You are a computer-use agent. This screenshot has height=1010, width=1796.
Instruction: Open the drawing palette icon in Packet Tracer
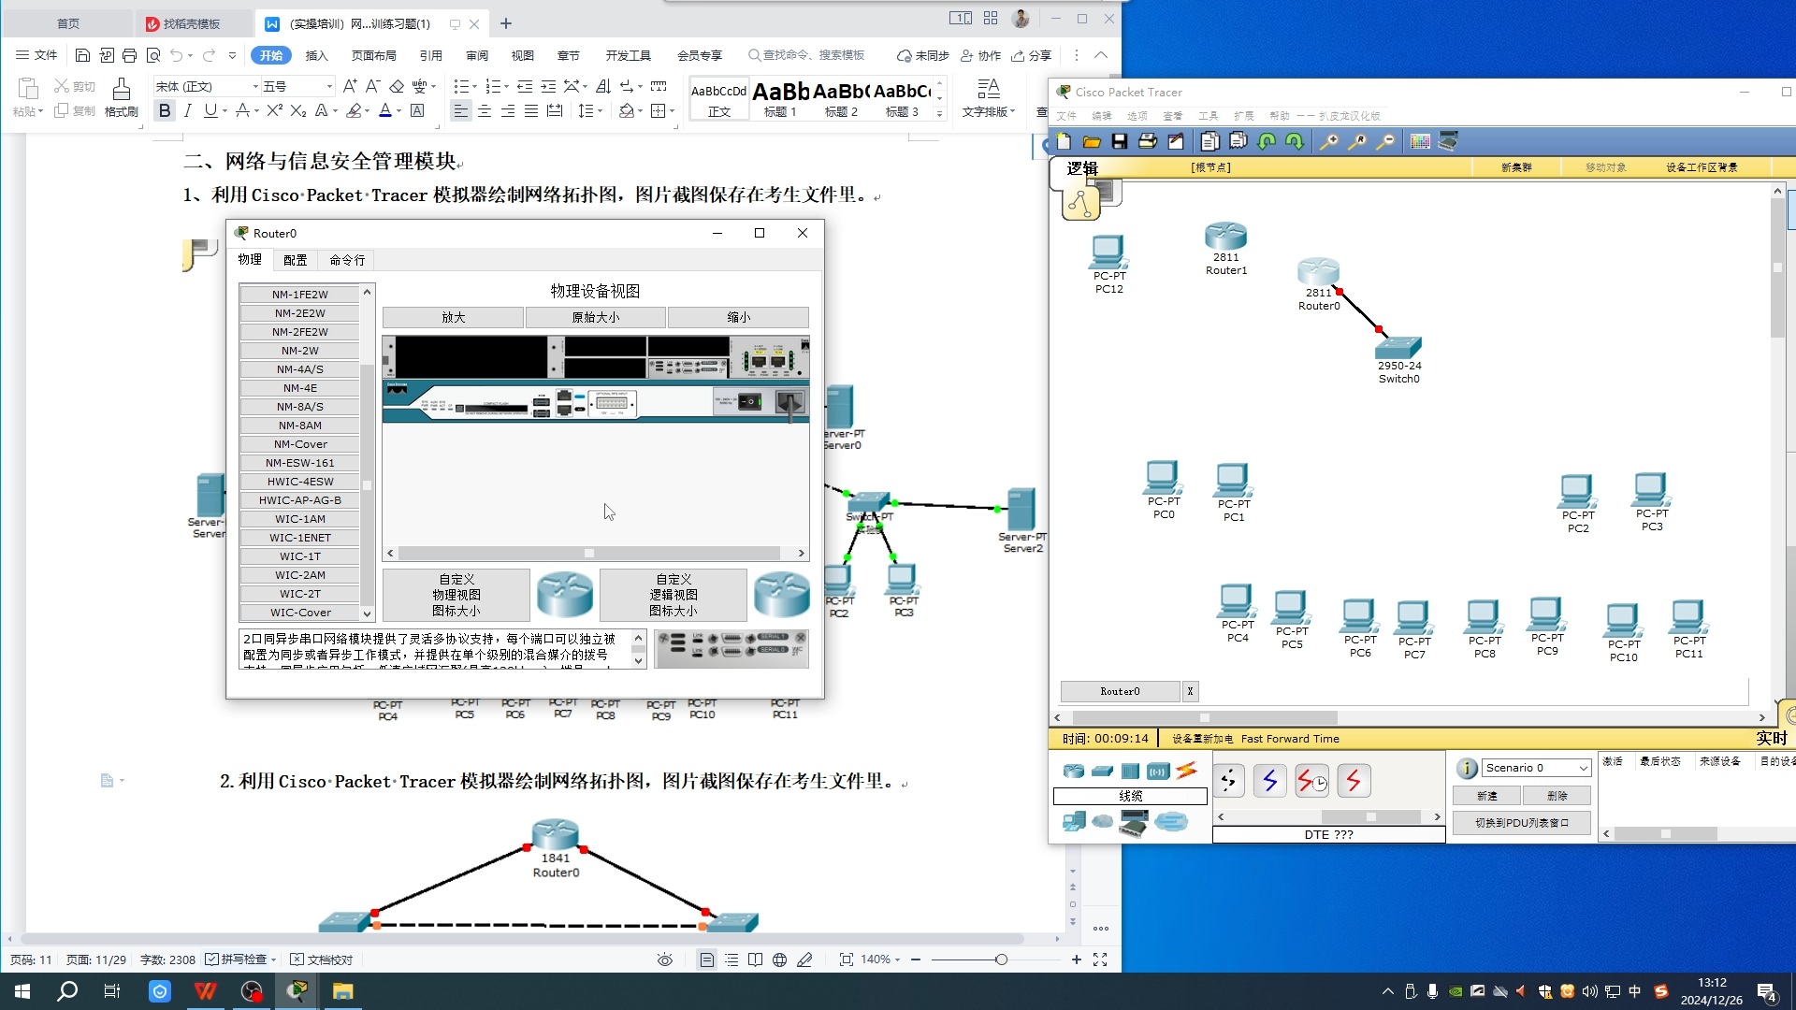pyautogui.click(x=1420, y=141)
